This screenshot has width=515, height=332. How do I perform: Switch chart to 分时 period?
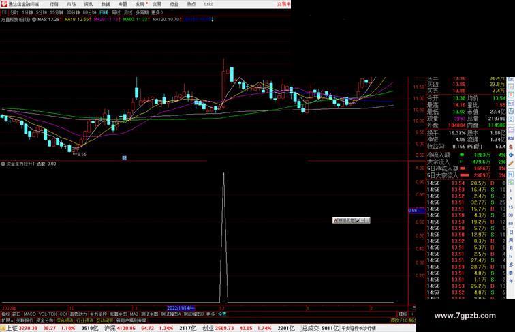14,12
